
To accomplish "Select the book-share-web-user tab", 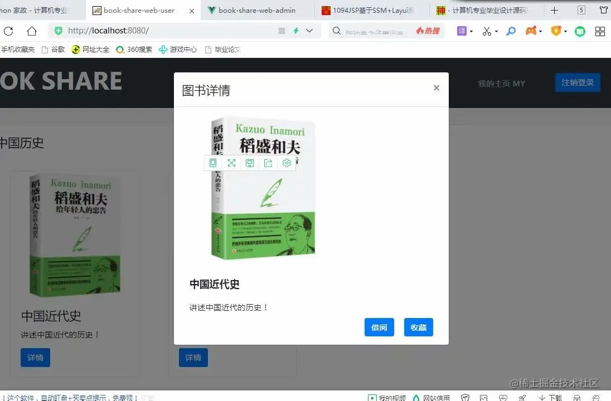I will click(x=139, y=10).
